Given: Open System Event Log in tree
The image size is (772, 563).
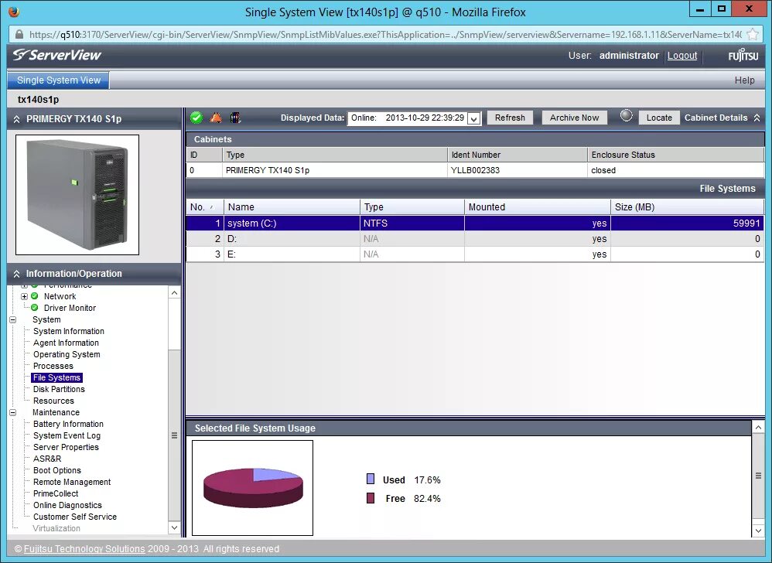Looking at the screenshot, I should 67,435.
